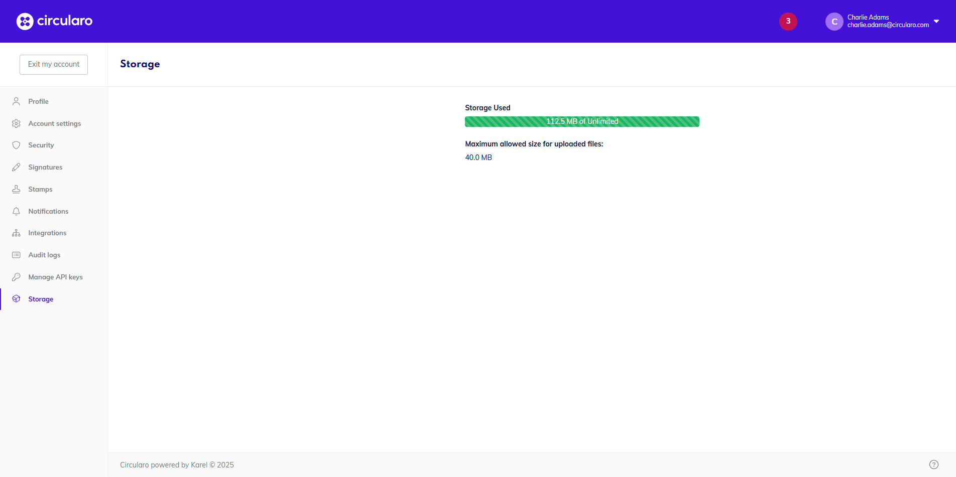Click the Signatures pen icon

click(x=16, y=167)
